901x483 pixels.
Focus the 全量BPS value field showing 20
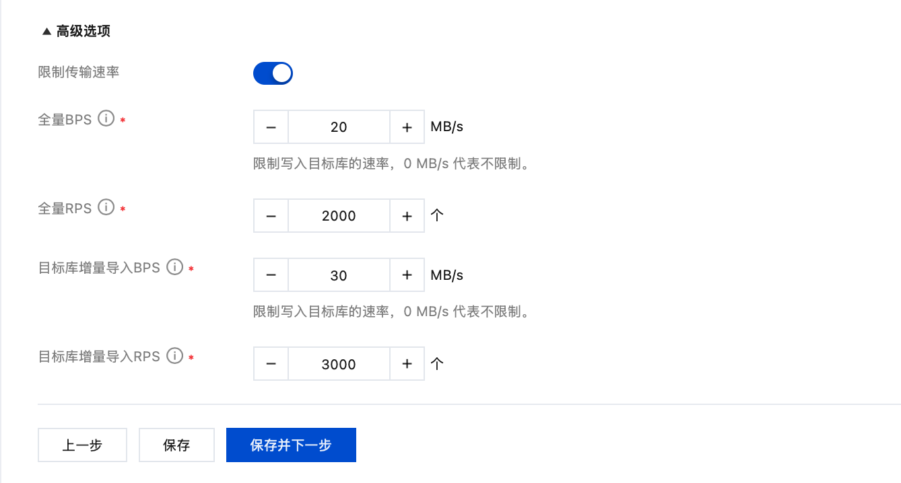point(339,127)
